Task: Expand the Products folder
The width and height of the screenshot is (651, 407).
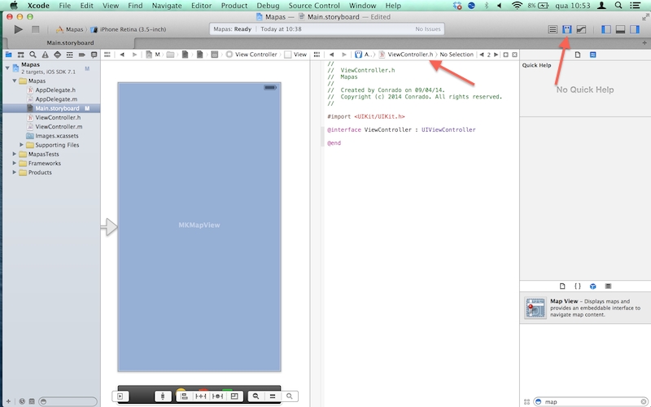Action: (15, 173)
